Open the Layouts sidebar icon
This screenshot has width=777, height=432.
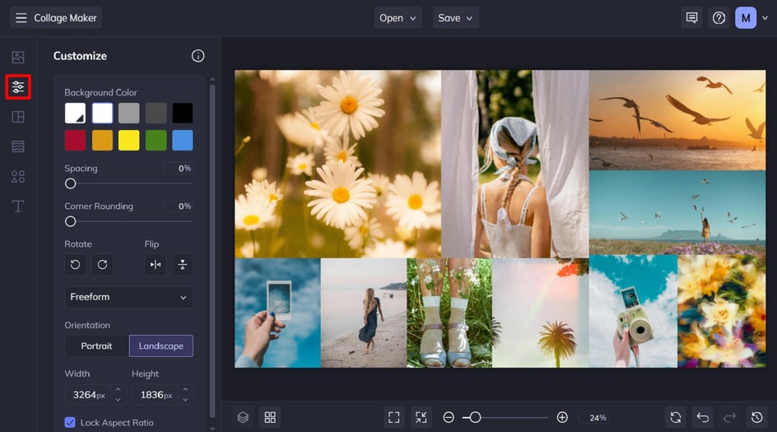tap(18, 117)
